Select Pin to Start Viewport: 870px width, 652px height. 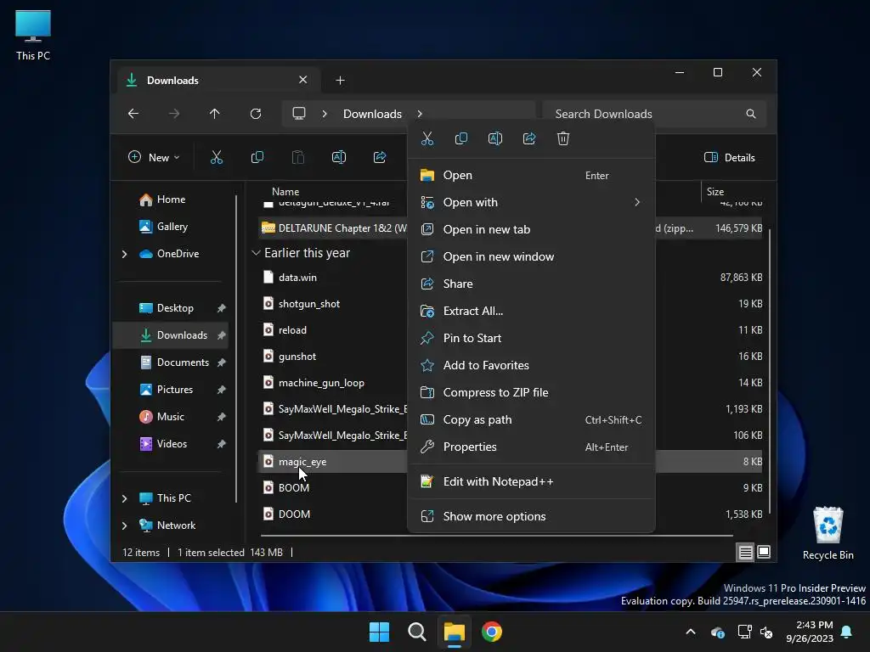(x=531, y=338)
